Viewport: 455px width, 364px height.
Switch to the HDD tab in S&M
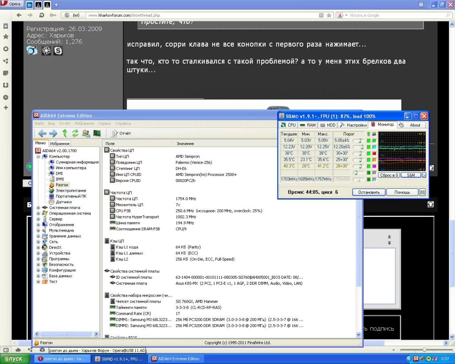(328, 125)
